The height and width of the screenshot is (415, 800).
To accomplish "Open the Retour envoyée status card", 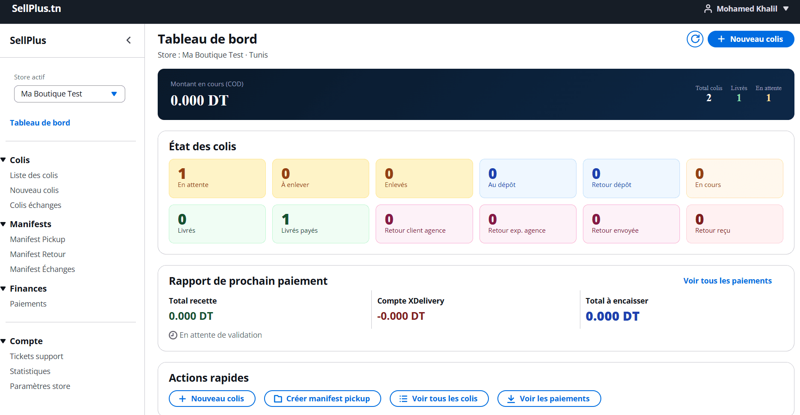I will (x=631, y=224).
